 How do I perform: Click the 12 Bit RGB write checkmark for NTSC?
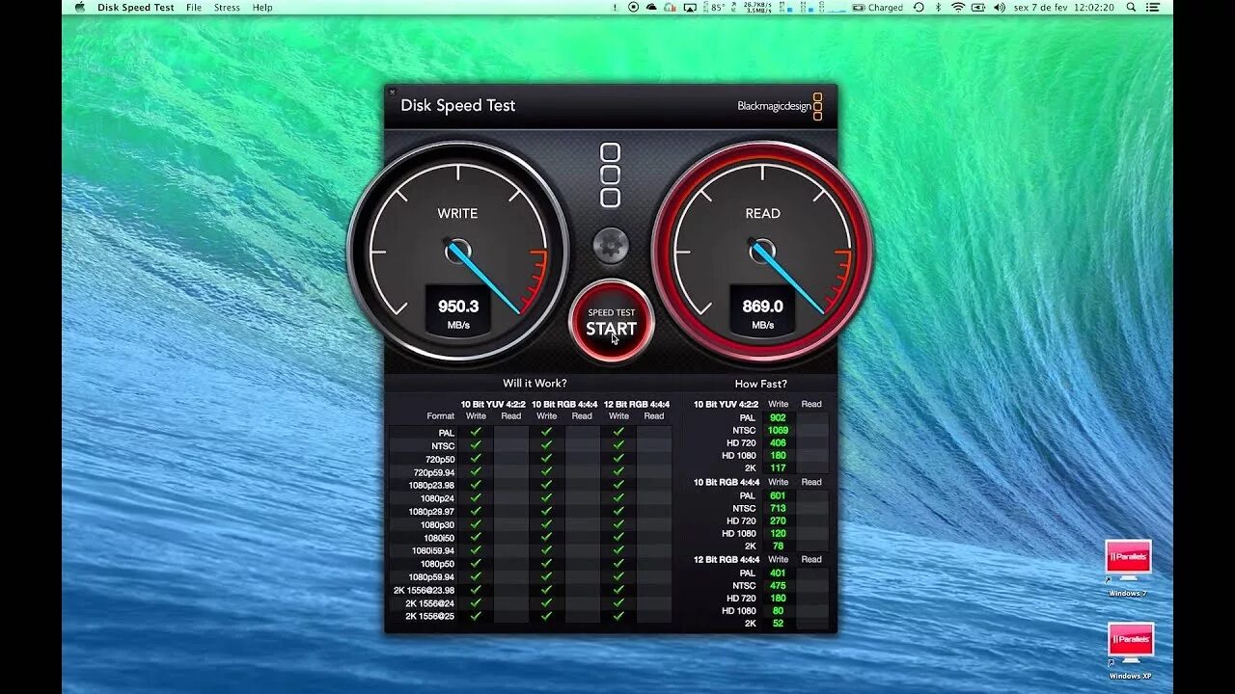tap(618, 446)
